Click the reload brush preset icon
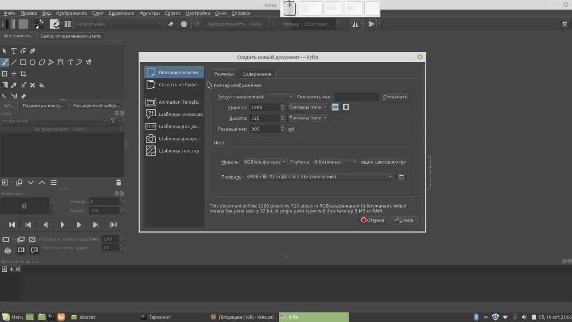 pyautogui.click(x=197, y=24)
